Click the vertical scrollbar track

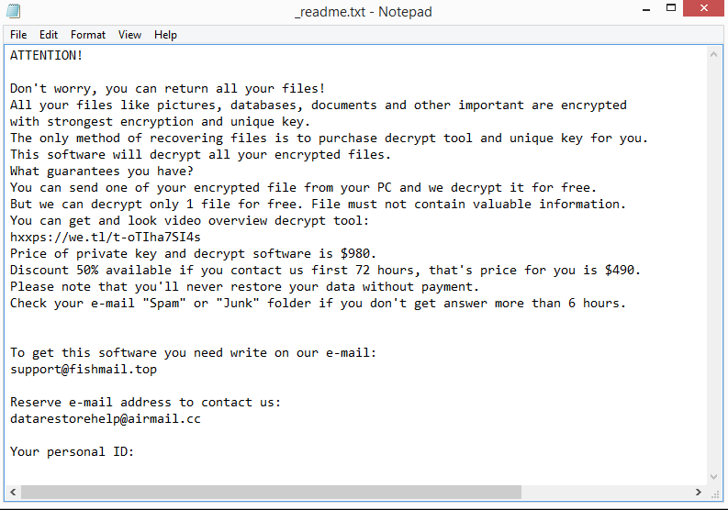[x=716, y=275]
